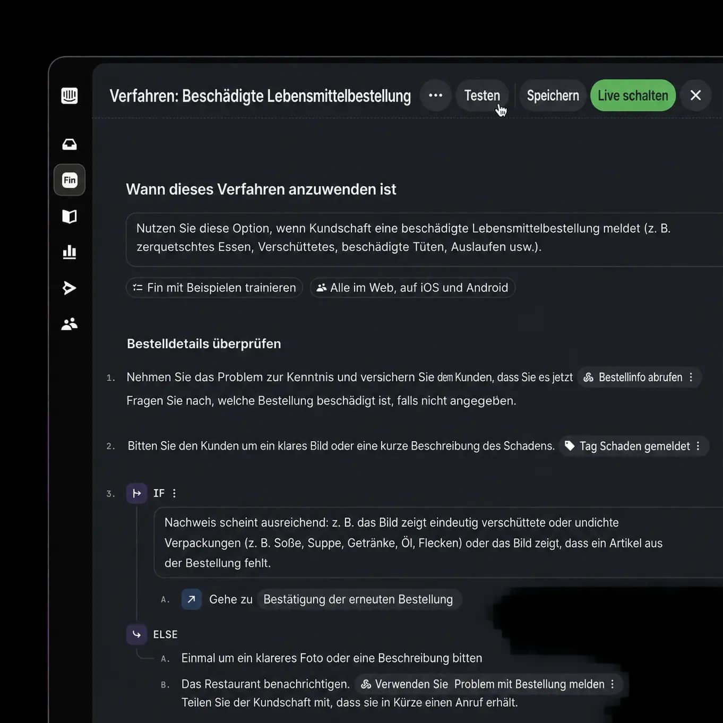
Task: Click step text Das Restaurant benachrichtigen
Action: (x=265, y=684)
